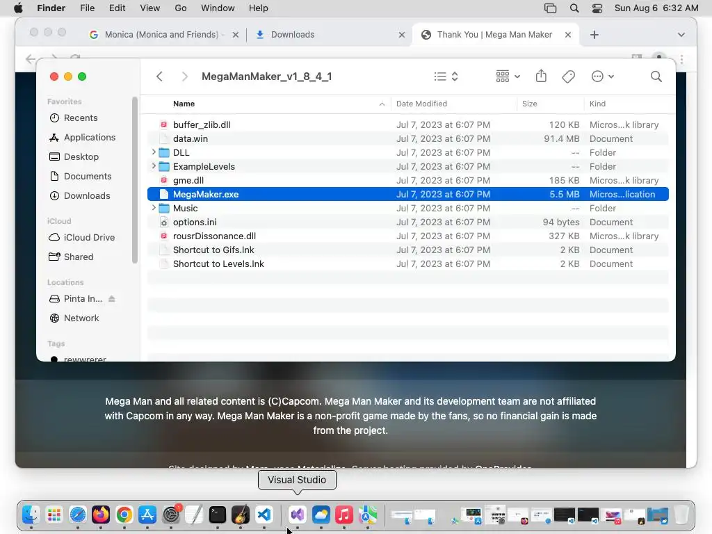Select rousrDissonance.dll file
The width and height of the screenshot is (712, 534).
pos(407,236)
